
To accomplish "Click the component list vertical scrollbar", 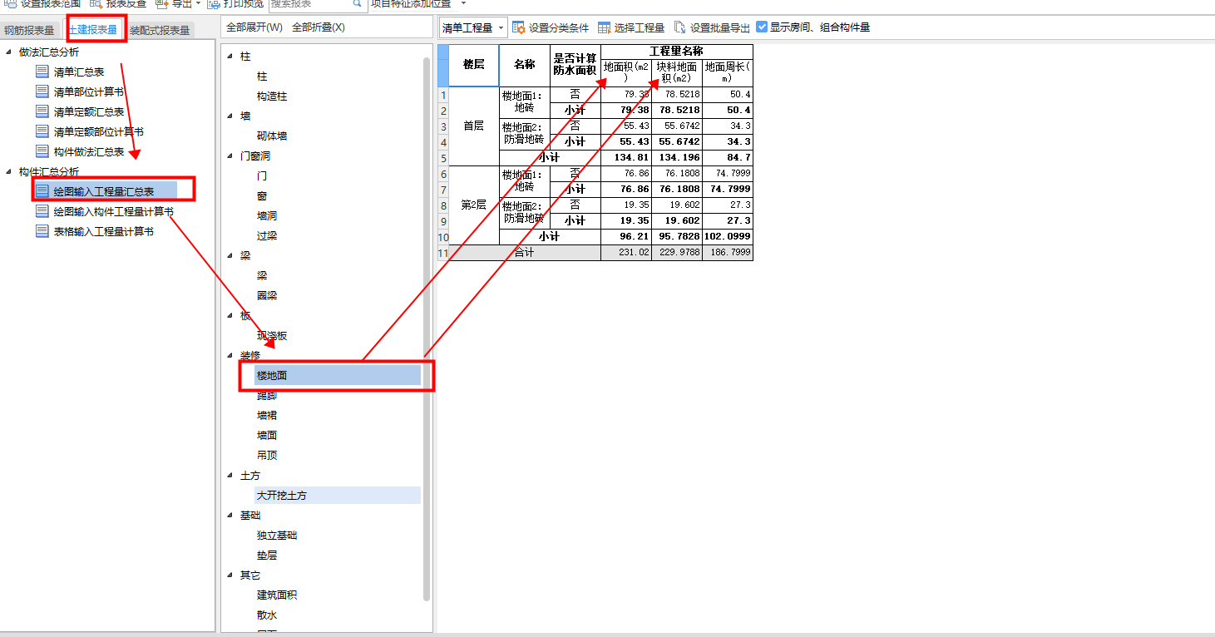I will (427, 328).
